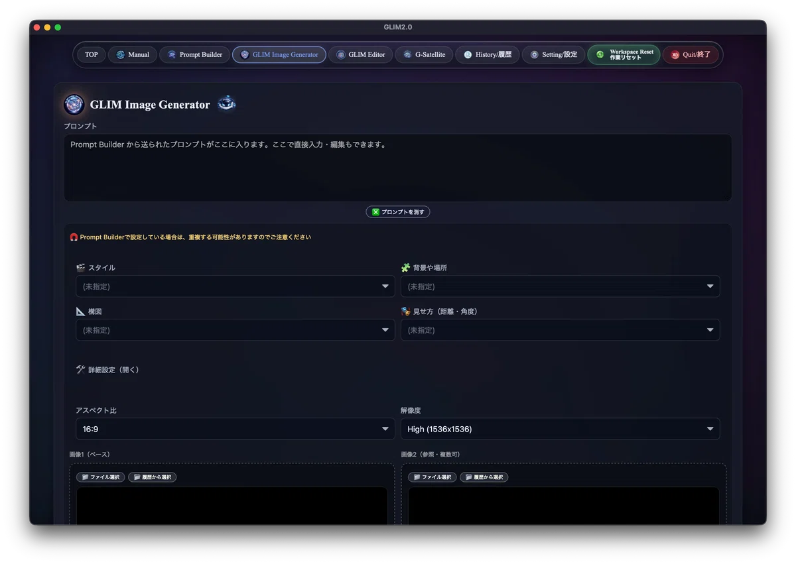
Task: Click Workspace Reset button
Action: [624, 54]
